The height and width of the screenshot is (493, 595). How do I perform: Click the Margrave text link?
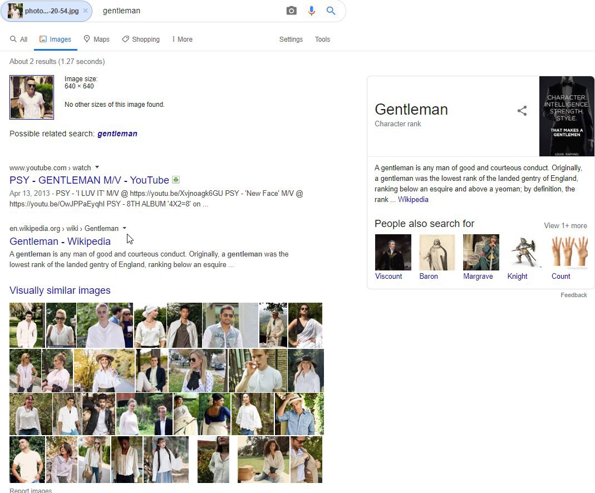478,277
